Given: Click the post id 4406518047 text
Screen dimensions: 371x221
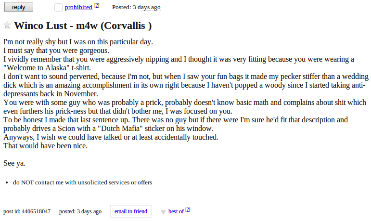Looking at the screenshot, I should (x=27, y=211).
